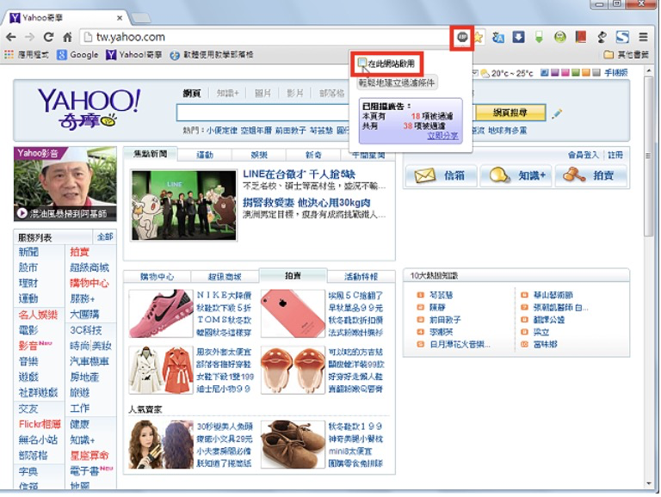This screenshot has height=497, width=661.
Task: Open the 其他書籤 bookmarks folder
Action: (626, 55)
